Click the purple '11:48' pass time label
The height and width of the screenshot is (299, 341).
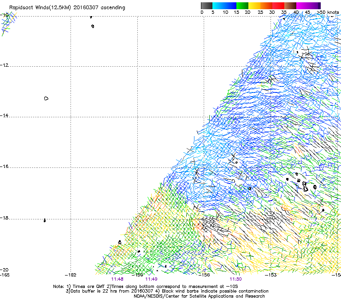[117, 279]
